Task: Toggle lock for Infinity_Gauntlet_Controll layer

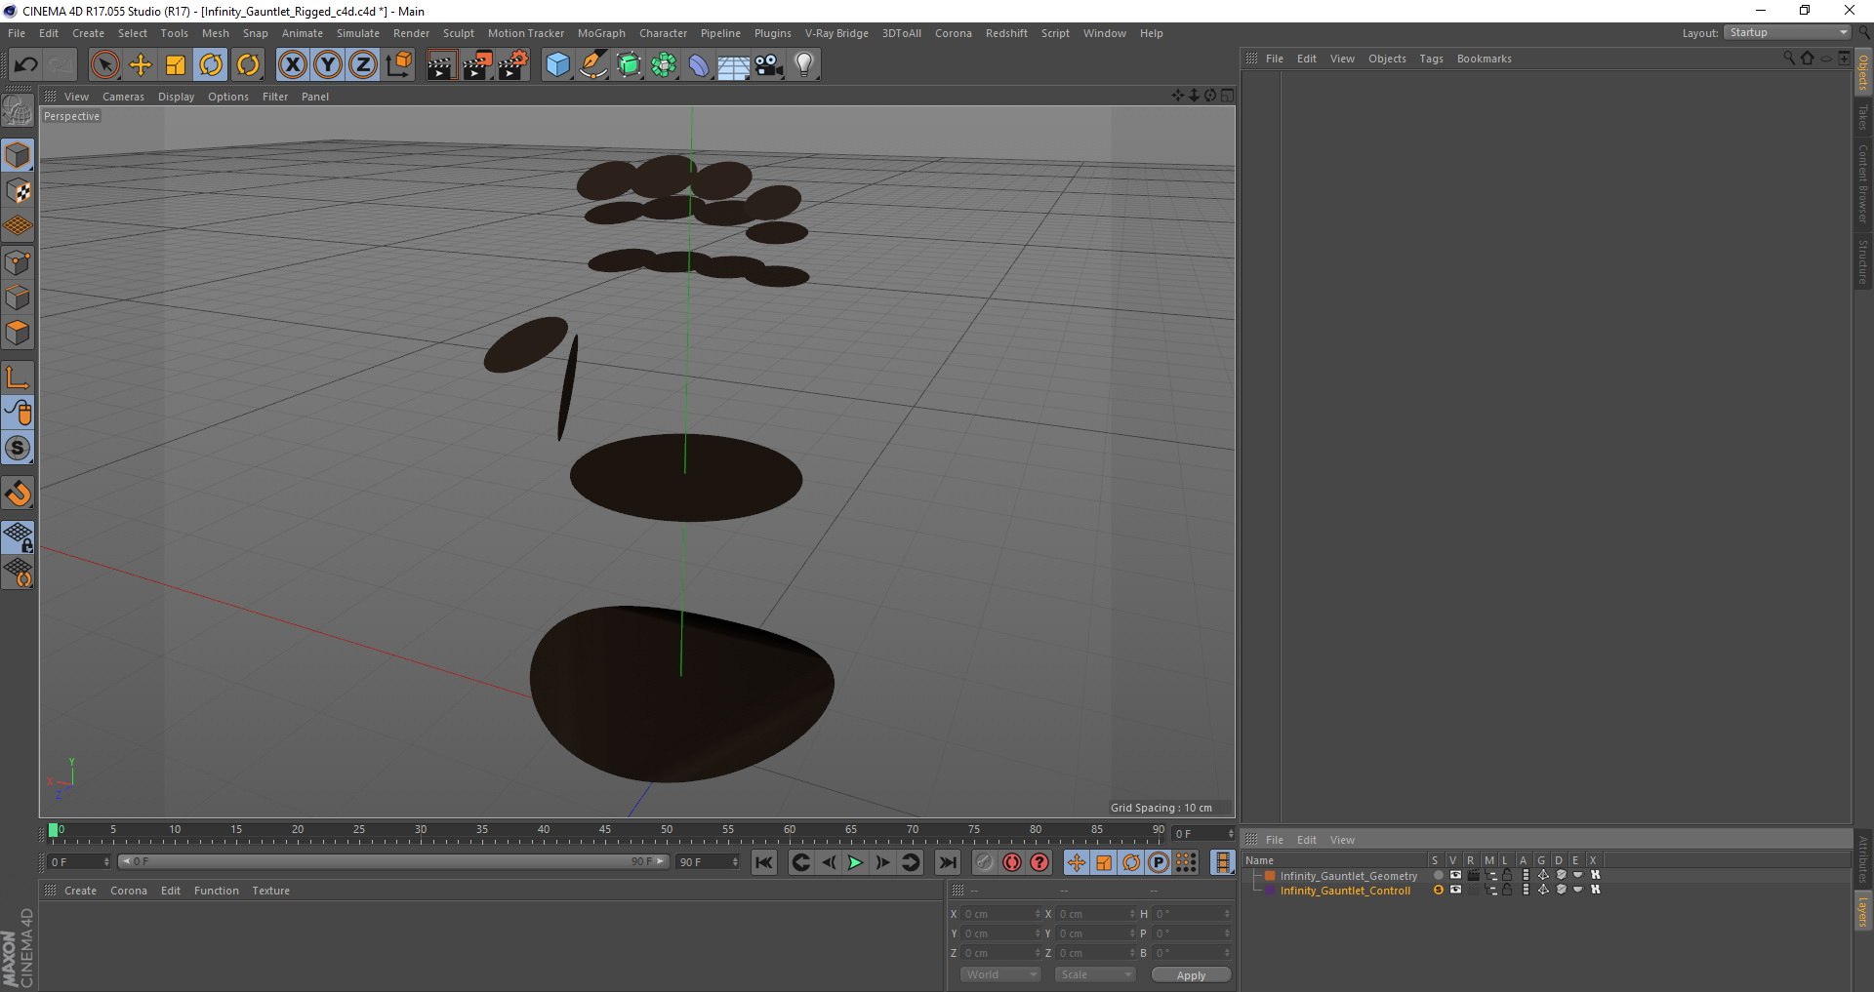Action: pos(1507,890)
